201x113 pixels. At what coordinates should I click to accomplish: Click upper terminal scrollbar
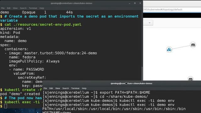click(142, 74)
